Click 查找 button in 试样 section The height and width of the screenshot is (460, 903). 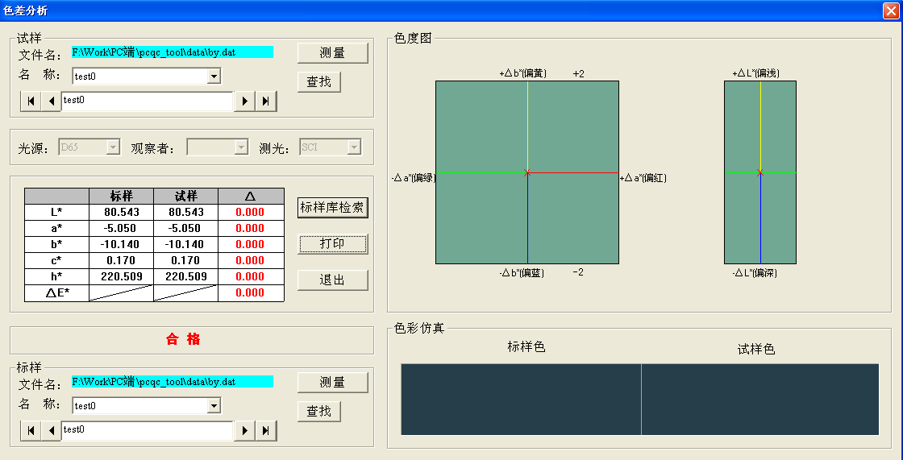[319, 81]
